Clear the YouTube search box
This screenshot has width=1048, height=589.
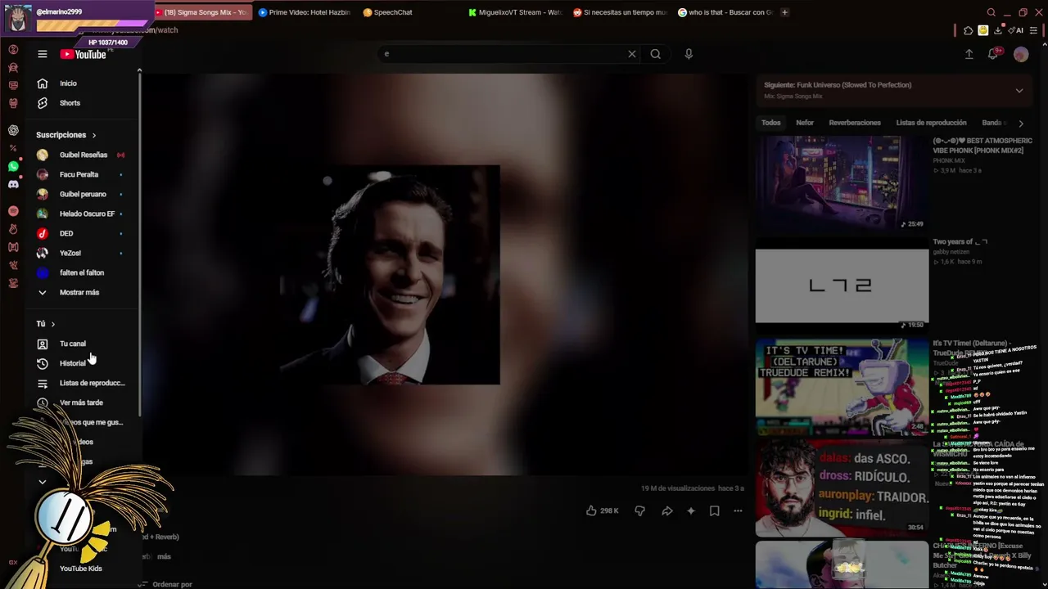pyautogui.click(x=632, y=54)
